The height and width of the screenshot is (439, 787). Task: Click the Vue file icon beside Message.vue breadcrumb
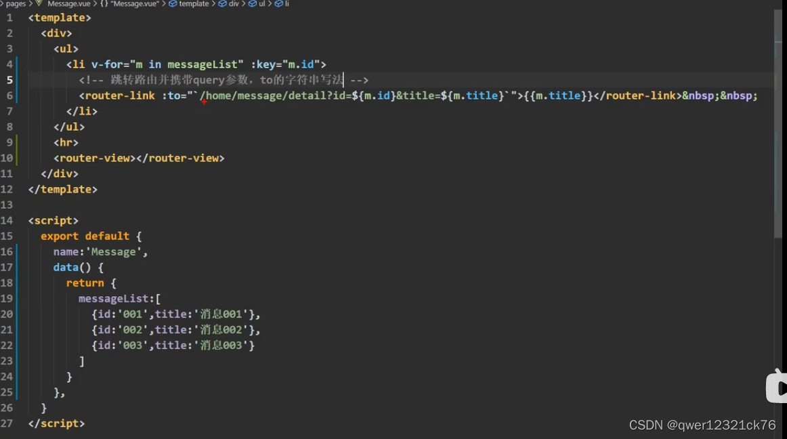pyautogui.click(x=39, y=3)
